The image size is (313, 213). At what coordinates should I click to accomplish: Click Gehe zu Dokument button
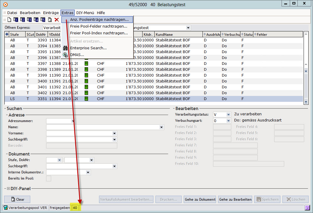click(x=200, y=200)
